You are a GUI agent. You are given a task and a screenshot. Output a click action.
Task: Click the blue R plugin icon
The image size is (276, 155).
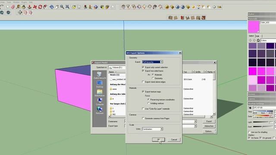pos(177,7)
